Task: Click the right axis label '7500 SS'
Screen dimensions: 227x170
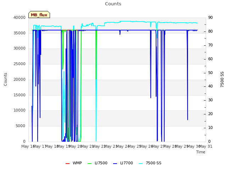Action: pyautogui.click(x=222, y=79)
